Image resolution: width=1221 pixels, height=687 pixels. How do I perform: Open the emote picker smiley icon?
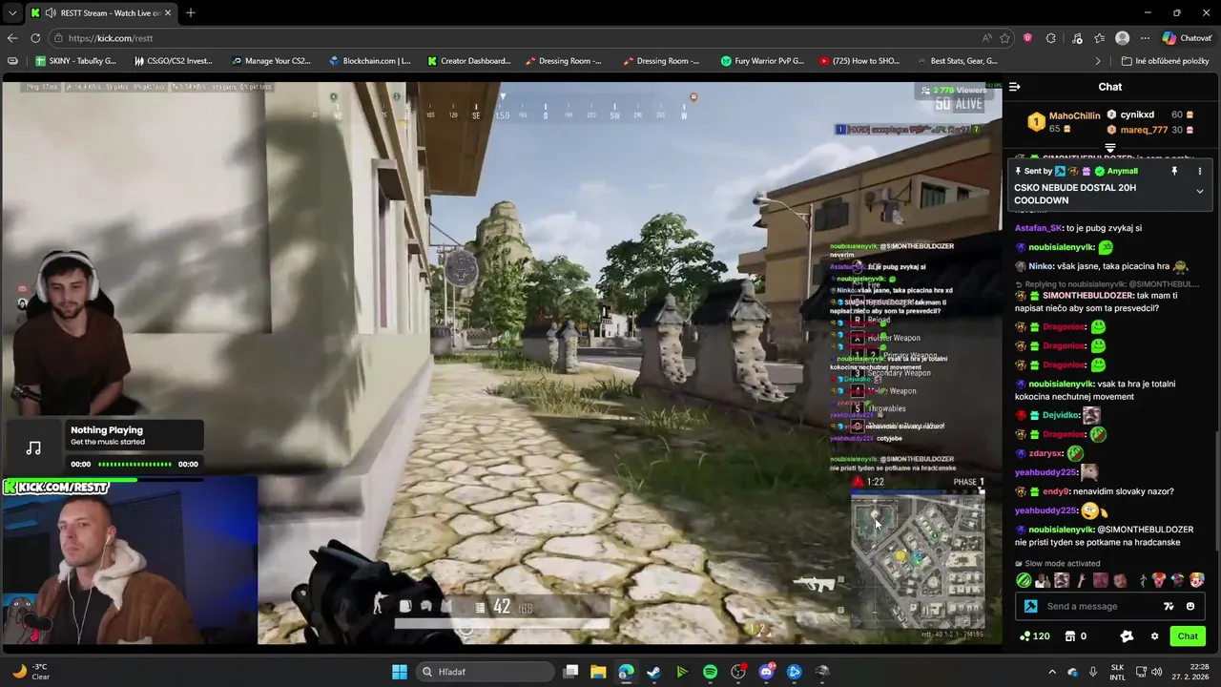pos(1190,606)
